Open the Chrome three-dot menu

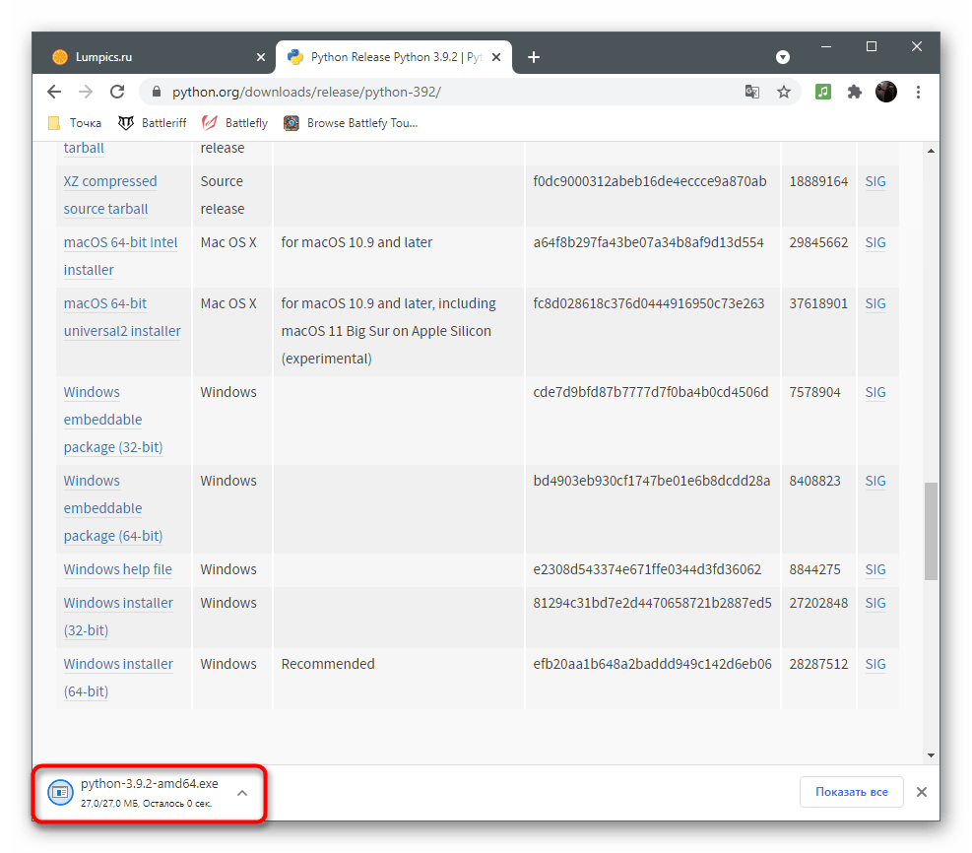click(x=918, y=92)
